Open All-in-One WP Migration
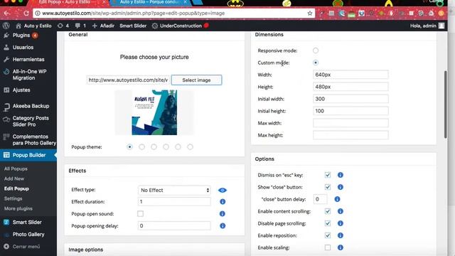455x256 pixels. coord(28,75)
